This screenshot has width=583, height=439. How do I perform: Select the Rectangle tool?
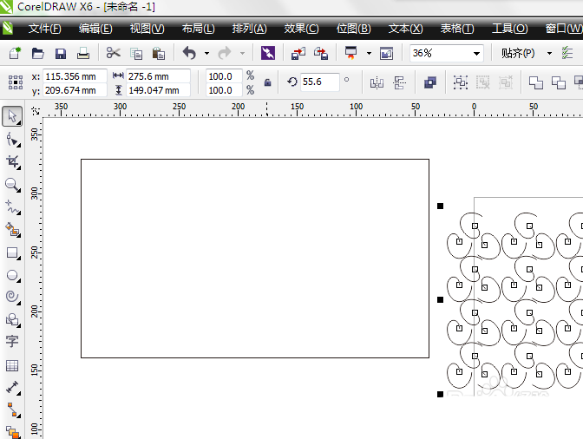(x=13, y=252)
